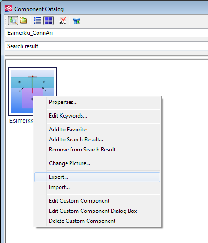Select the Esimerkki component thumbnail
Viewport: 208px width, 243px height.
pos(33,92)
